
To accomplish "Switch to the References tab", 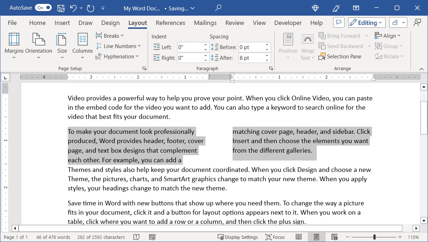I will pyautogui.click(x=170, y=22).
